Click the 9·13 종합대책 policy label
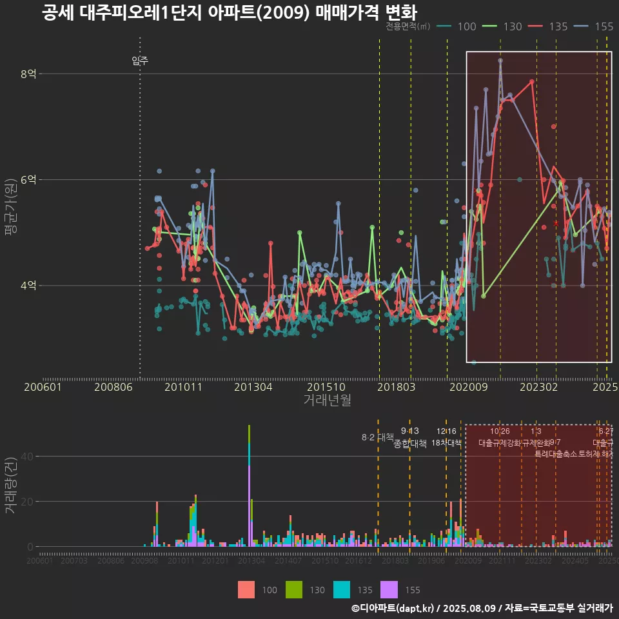This screenshot has height=619, width=619. pyautogui.click(x=410, y=437)
